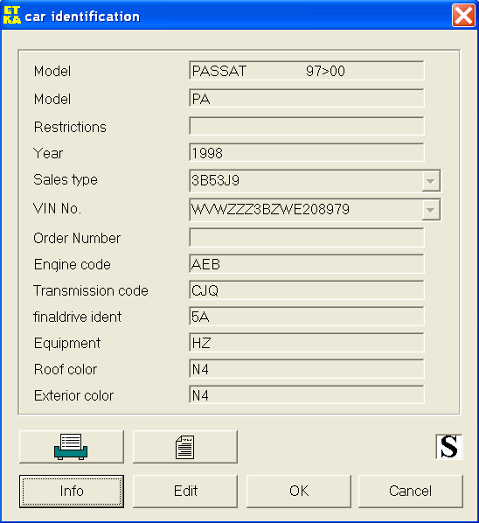Click the Year label

(x=48, y=153)
